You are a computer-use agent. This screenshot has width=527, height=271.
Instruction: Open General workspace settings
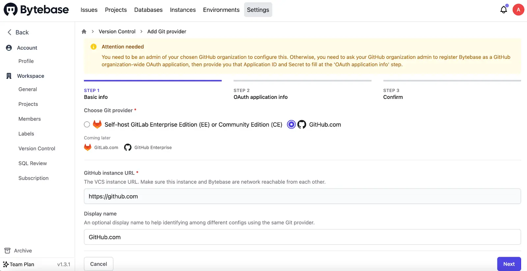(x=28, y=89)
